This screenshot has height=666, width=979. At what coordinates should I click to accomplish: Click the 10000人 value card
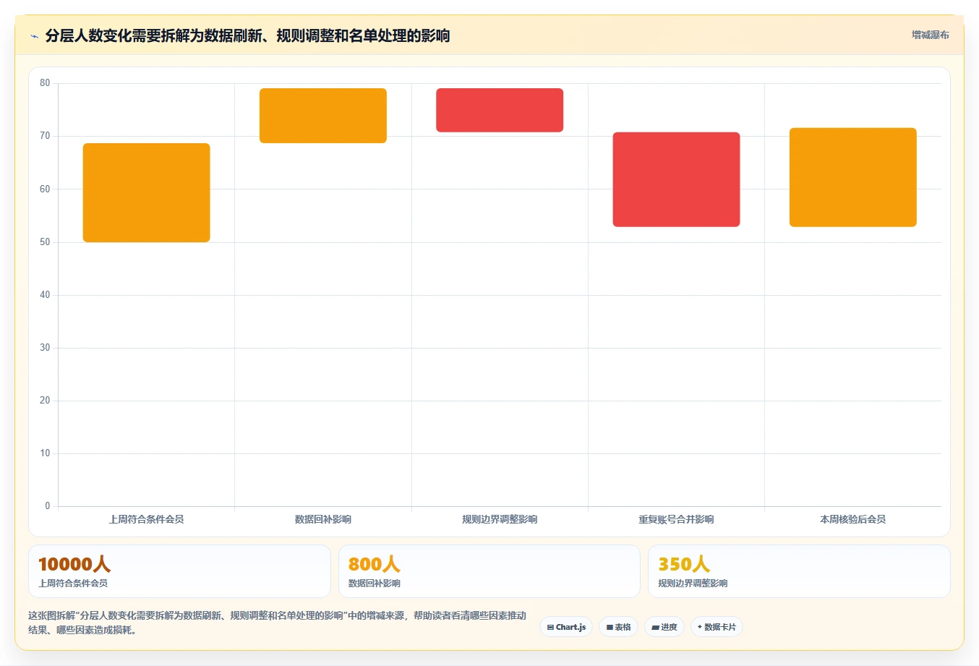pos(179,571)
